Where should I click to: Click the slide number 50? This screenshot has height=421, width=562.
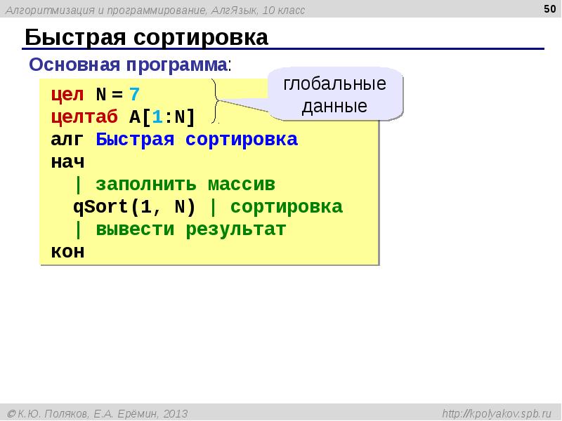(549, 8)
